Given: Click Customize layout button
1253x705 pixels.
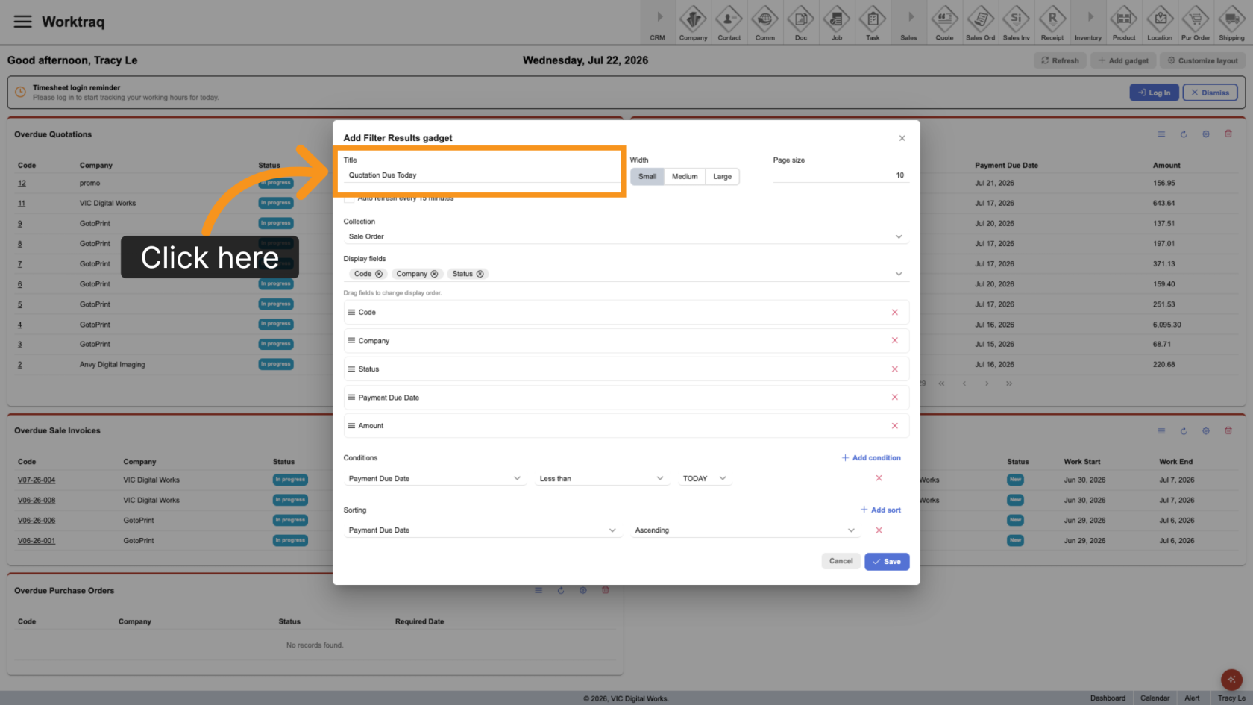Looking at the screenshot, I should (x=1202, y=60).
